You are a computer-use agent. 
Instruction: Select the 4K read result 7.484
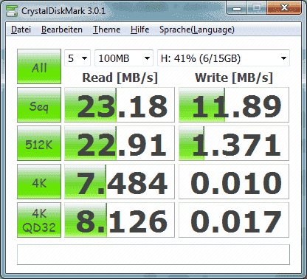click(120, 182)
